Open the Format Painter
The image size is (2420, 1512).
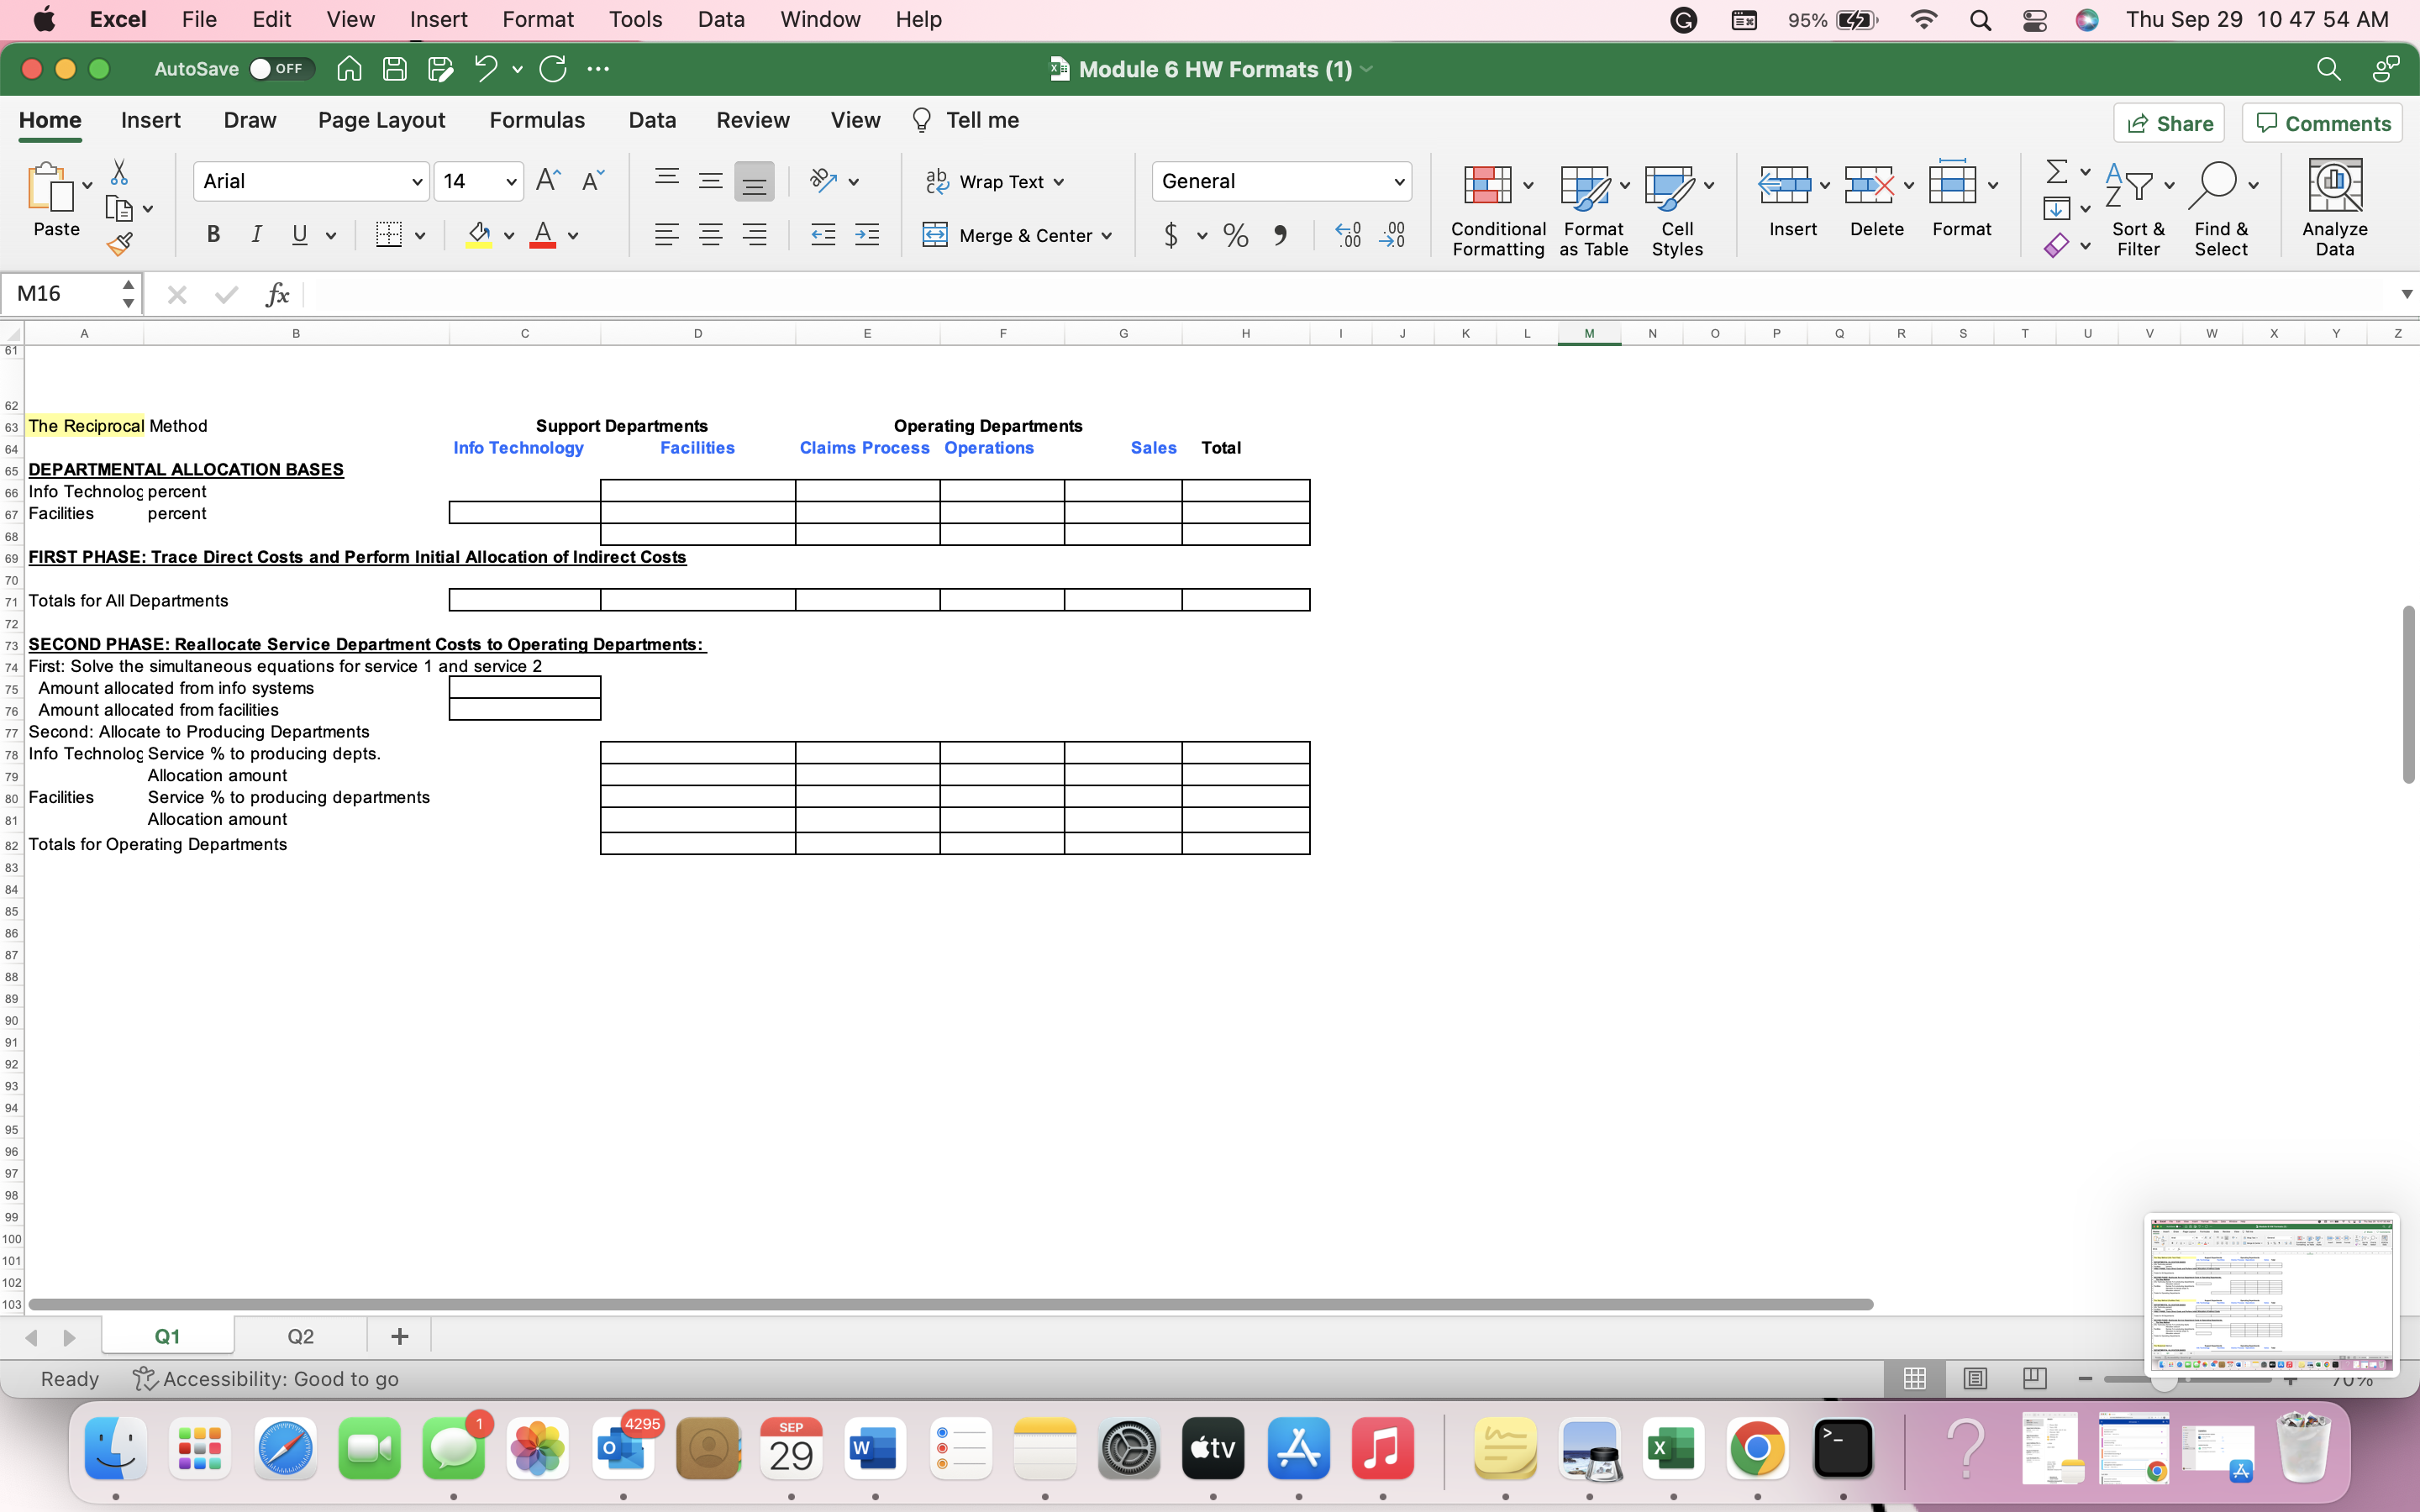point(119,243)
